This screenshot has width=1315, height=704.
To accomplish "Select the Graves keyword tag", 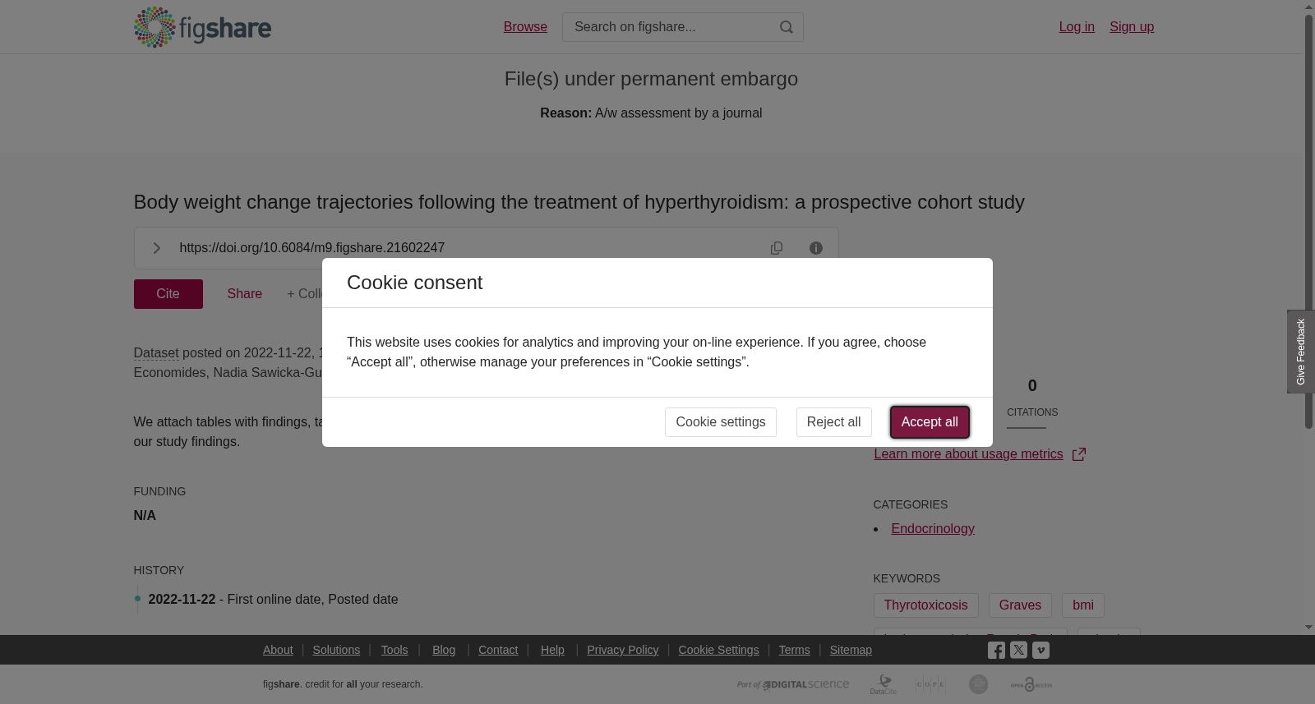I will (1020, 605).
